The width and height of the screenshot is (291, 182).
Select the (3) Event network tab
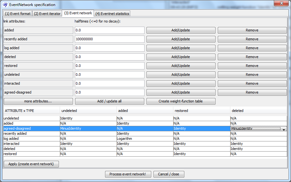[x=78, y=13]
